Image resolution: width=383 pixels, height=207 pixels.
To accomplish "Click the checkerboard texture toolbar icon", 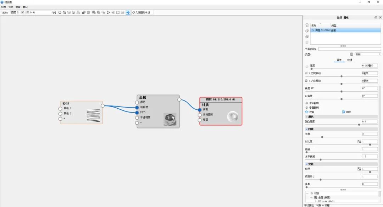I will coord(64,12).
